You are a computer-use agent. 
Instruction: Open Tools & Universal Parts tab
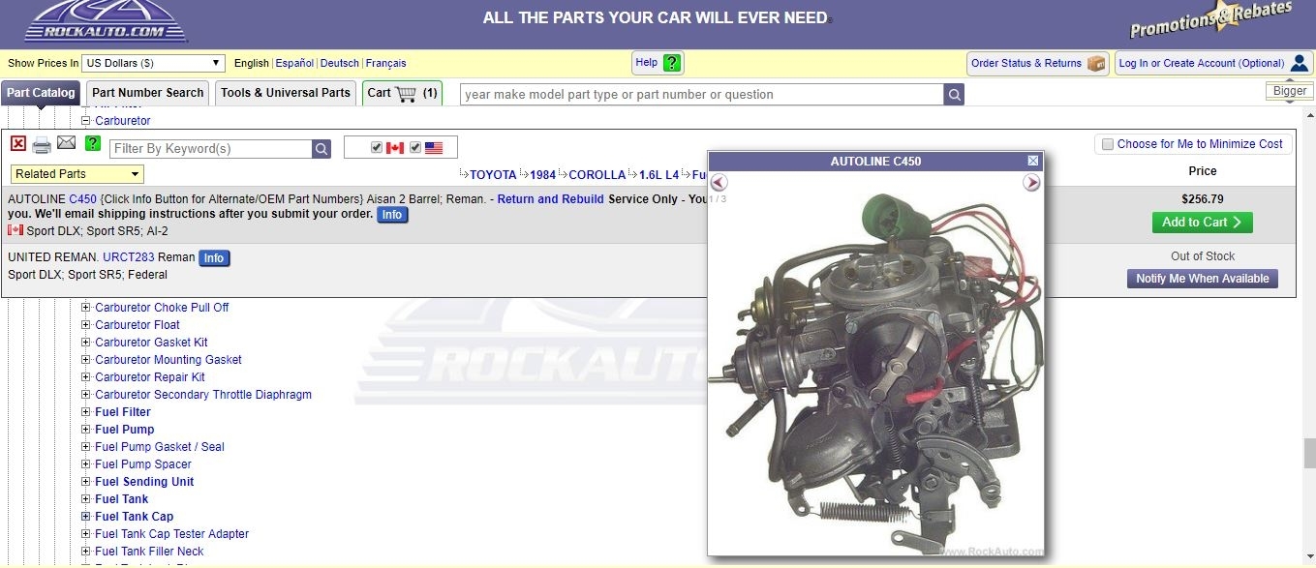point(286,93)
